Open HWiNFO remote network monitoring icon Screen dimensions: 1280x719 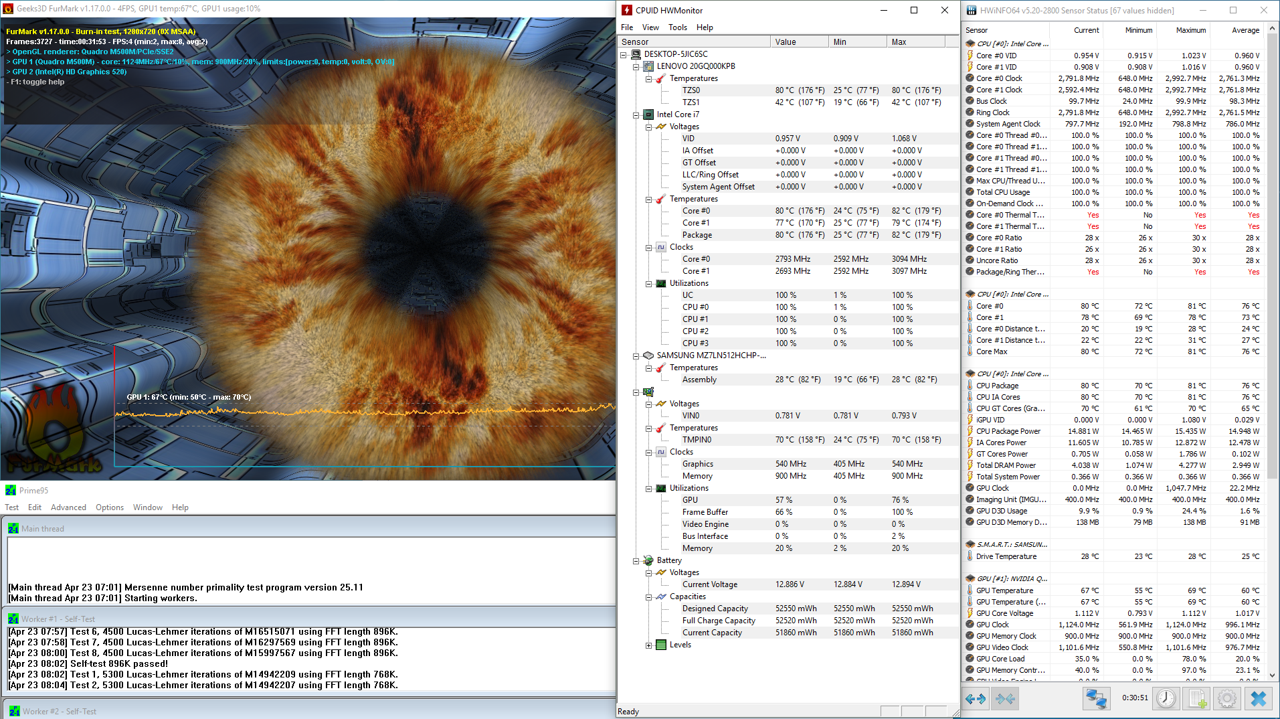pyautogui.click(x=1096, y=699)
